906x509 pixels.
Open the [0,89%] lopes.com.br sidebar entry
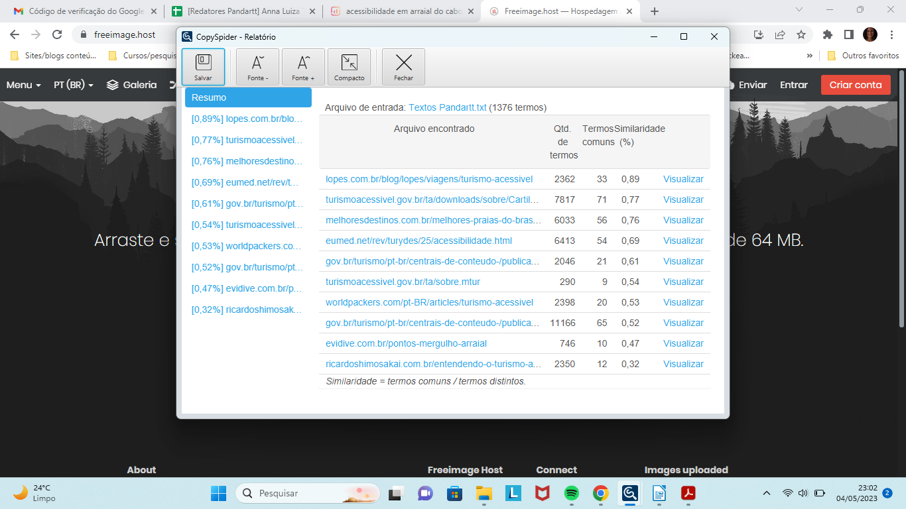click(247, 119)
